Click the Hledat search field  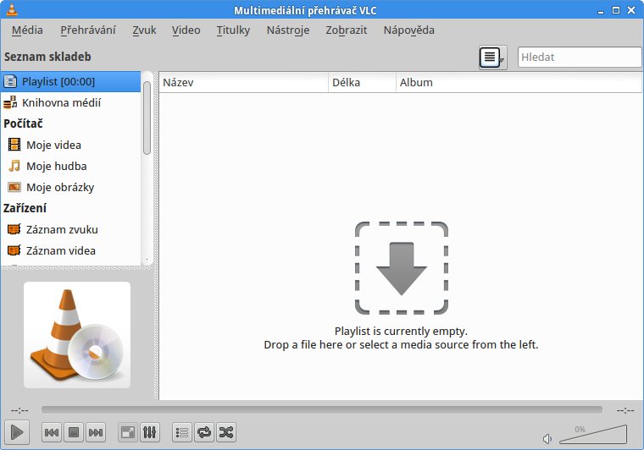pyautogui.click(x=580, y=57)
